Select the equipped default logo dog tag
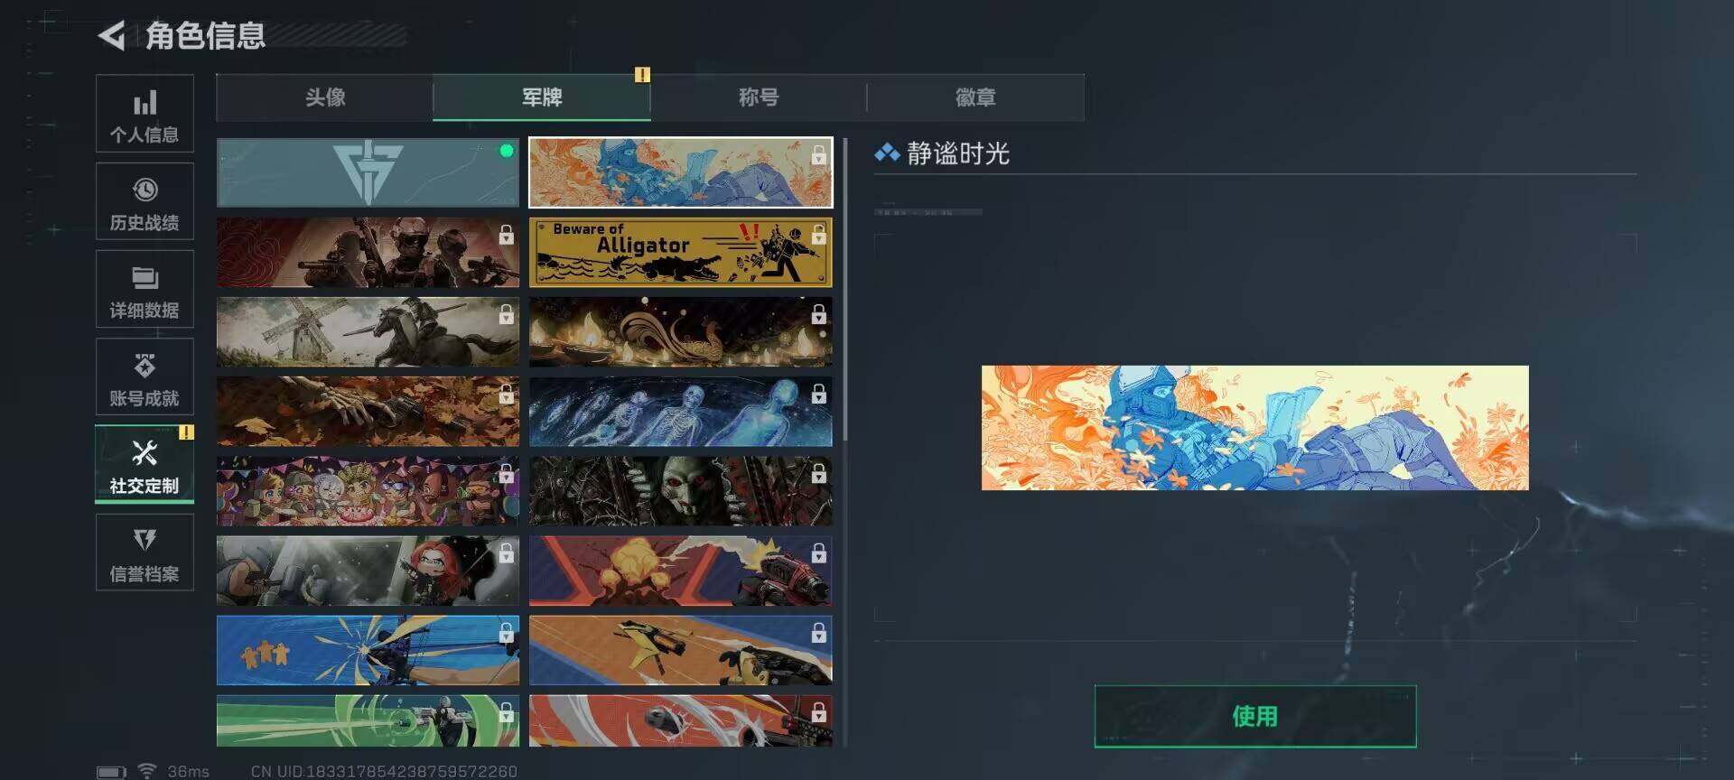This screenshot has height=780, width=1734. pos(368,172)
